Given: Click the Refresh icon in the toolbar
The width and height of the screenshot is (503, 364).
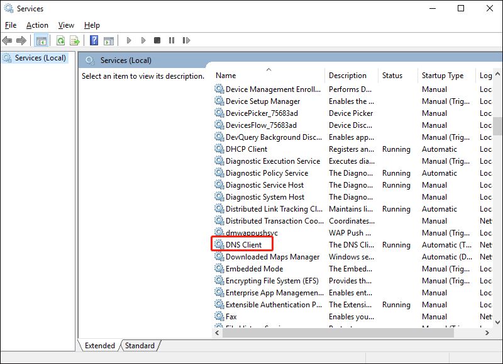Looking at the screenshot, I should click(x=60, y=40).
